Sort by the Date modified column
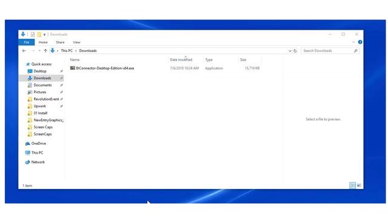This screenshot has height=218, width=388. [x=181, y=60]
